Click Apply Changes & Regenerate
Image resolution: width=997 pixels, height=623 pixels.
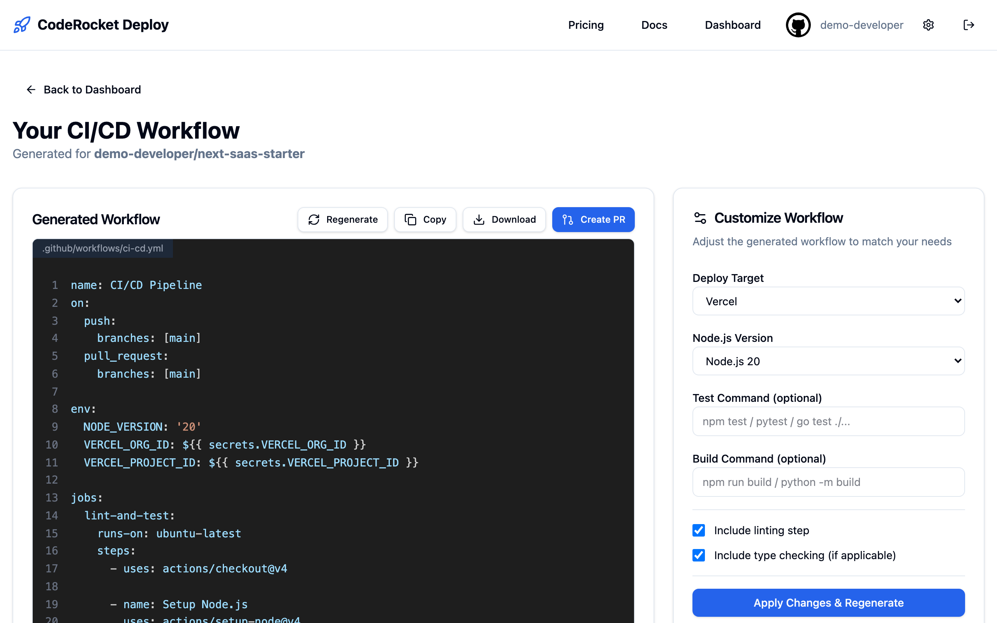(828, 602)
